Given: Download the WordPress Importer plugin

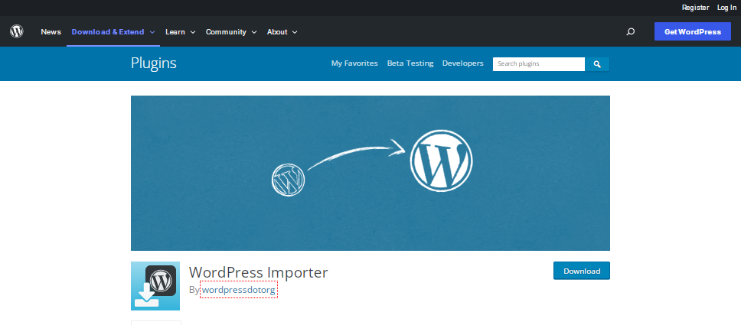Looking at the screenshot, I should coord(581,271).
